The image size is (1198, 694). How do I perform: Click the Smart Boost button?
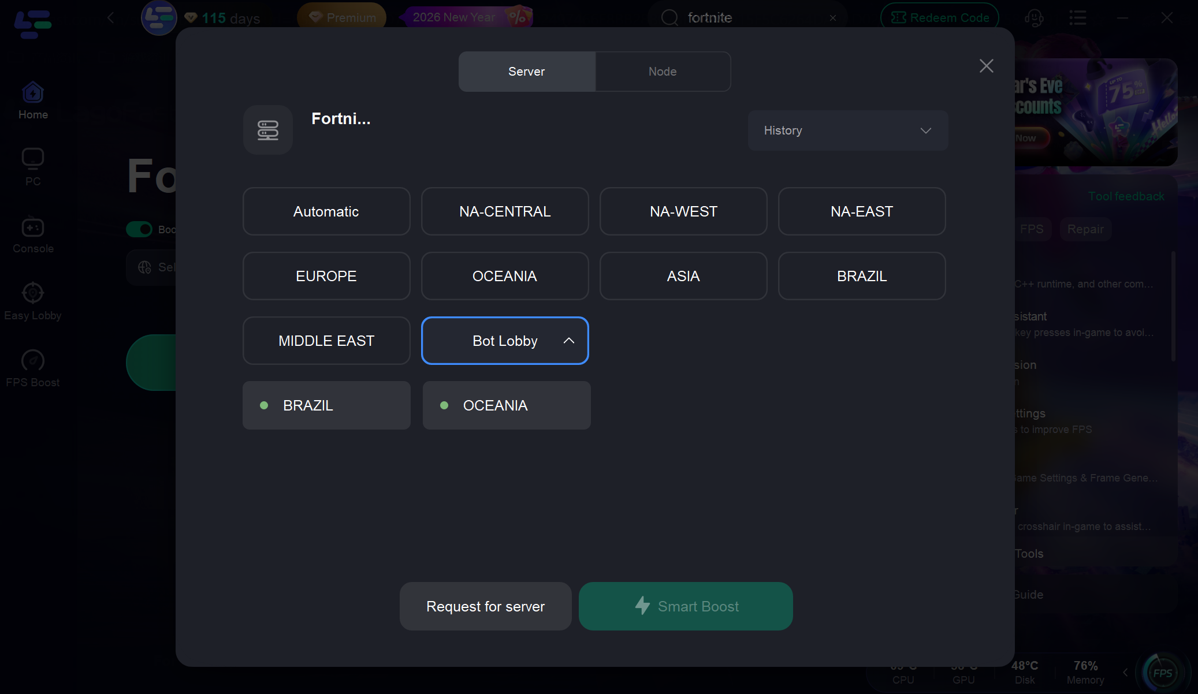coord(686,606)
